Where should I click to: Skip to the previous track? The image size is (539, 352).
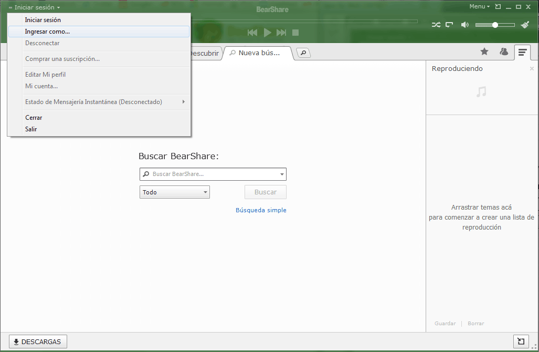click(x=252, y=33)
